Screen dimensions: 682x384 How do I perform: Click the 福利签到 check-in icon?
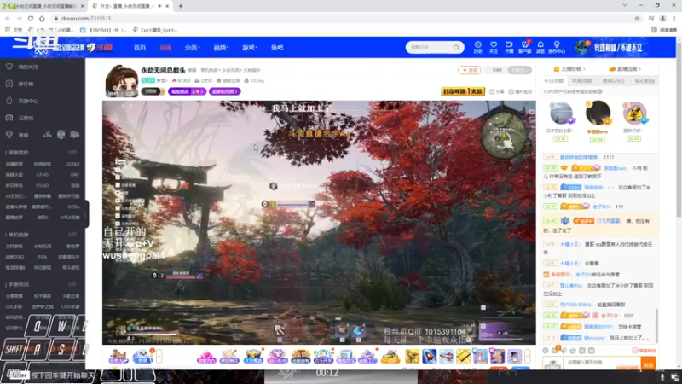[520, 91]
